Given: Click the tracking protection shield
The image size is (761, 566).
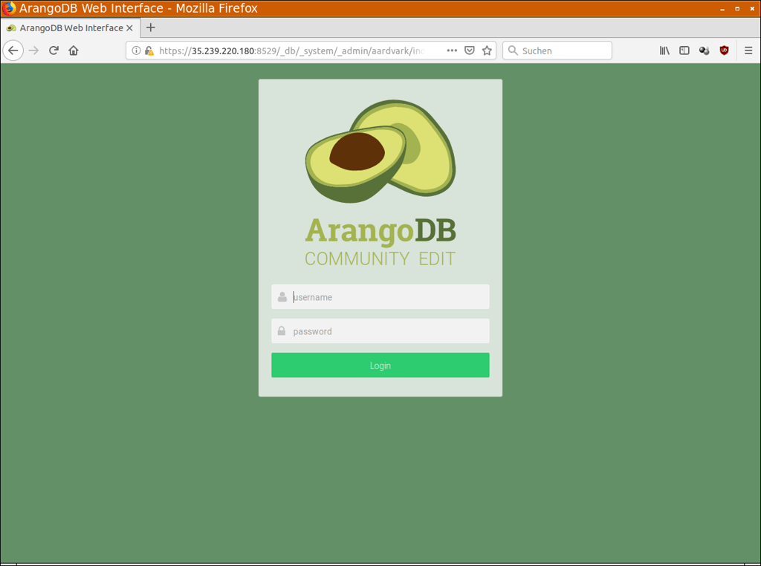Looking at the screenshot, I should tap(470, 50).
